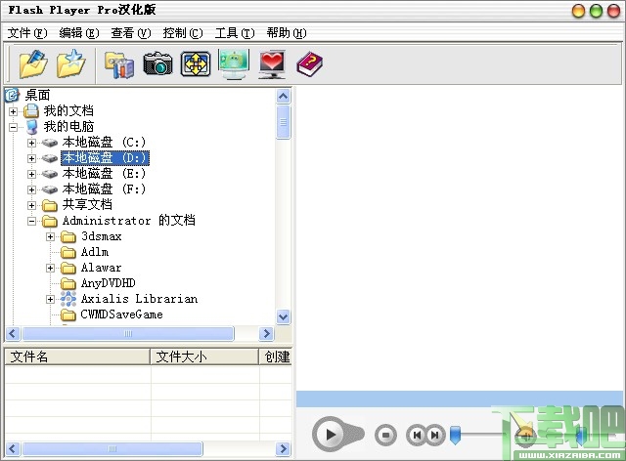The height and width of the screenshot is (461, 626).
Task: Click the blue progress bar above controls
Action: pos(459,398)
